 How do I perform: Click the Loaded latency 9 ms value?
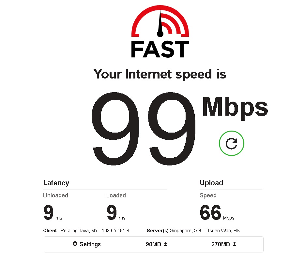pyautogui.click(x=116, y=213)
